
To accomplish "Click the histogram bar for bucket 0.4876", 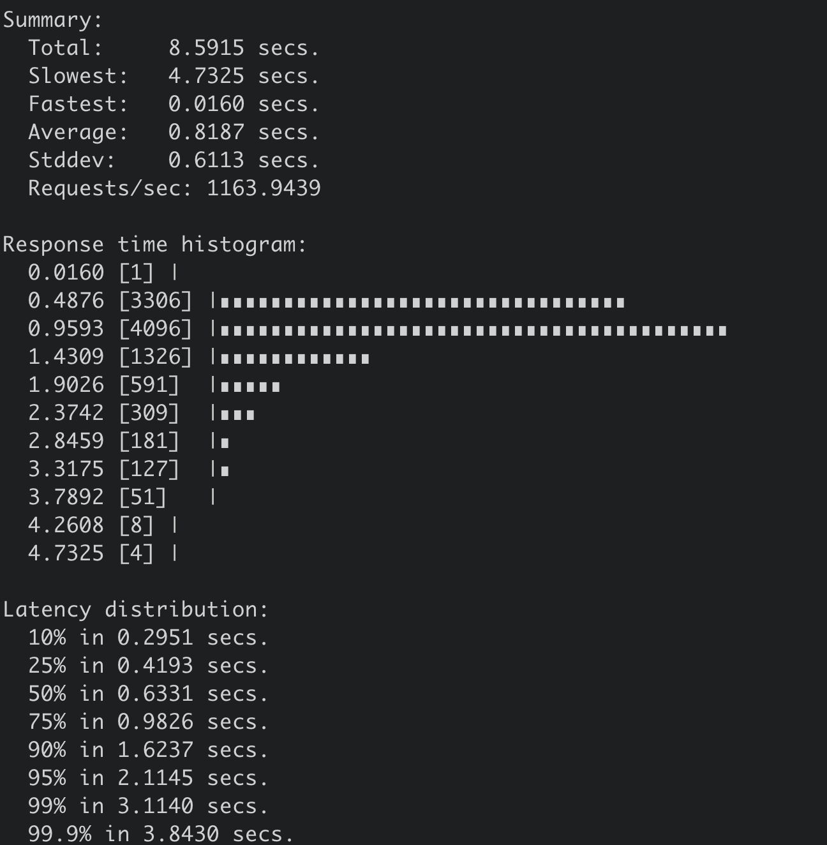I will tap(422, 303).
